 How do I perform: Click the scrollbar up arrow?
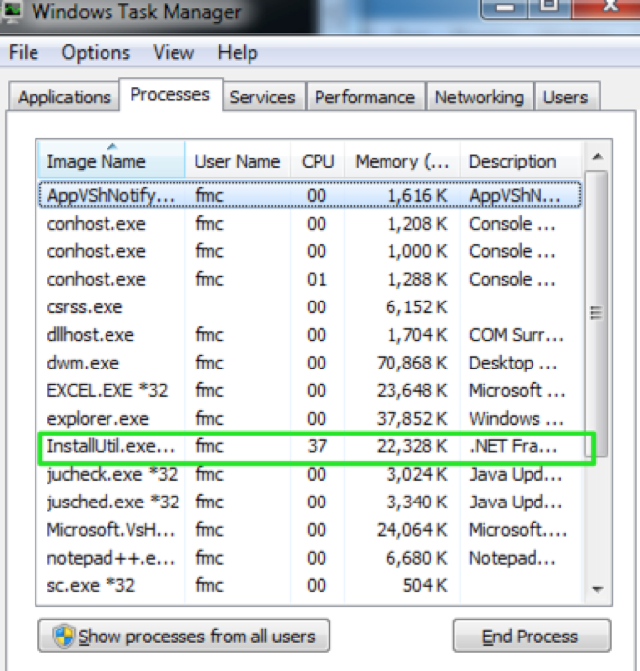tap(596, 157)
